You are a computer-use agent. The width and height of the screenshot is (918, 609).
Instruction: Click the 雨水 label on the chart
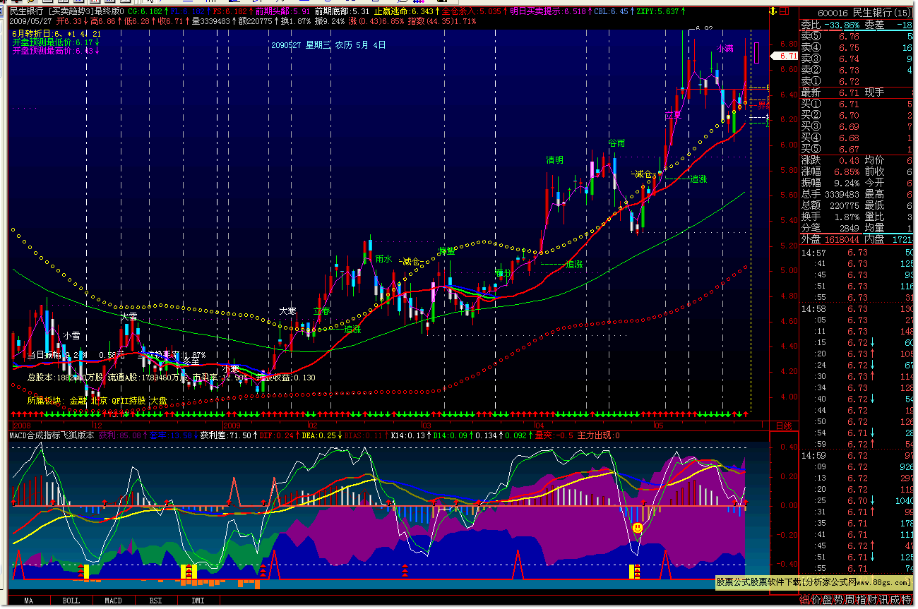pyautogui.click(x=383, y=259)
